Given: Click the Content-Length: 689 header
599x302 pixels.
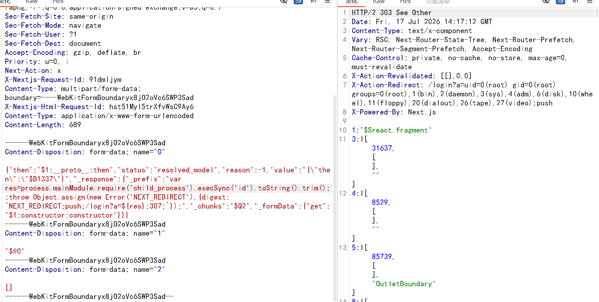Looking at the screenshot, I should tap(43, 125).
